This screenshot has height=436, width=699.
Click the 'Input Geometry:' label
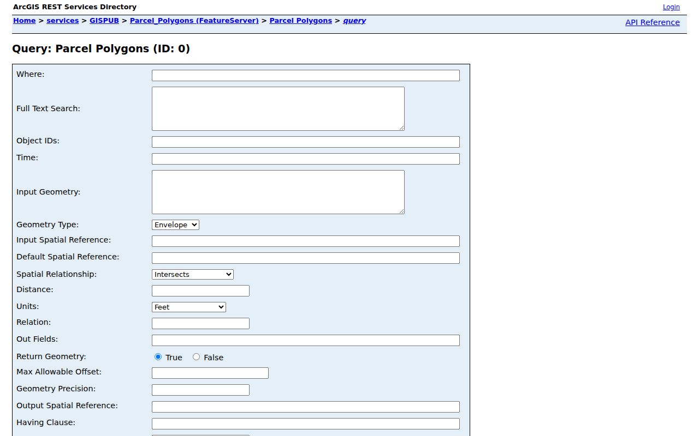(x=48, y=192)
